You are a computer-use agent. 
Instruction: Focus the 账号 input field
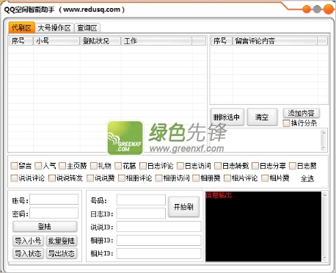[54, 200]
